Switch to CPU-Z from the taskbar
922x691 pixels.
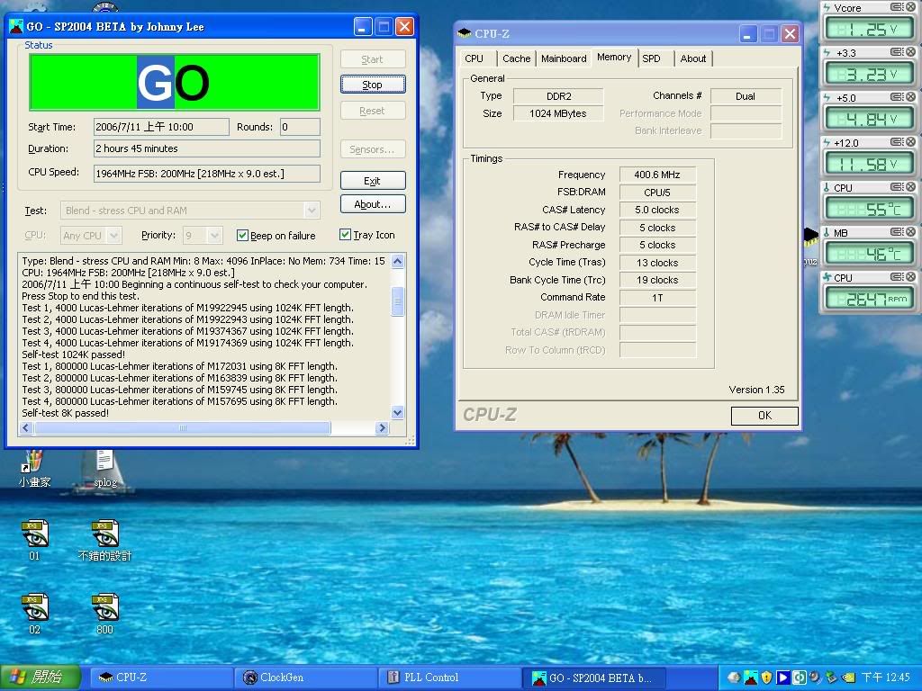160,678
